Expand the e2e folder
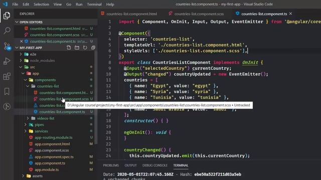 (x=21, y=54)
